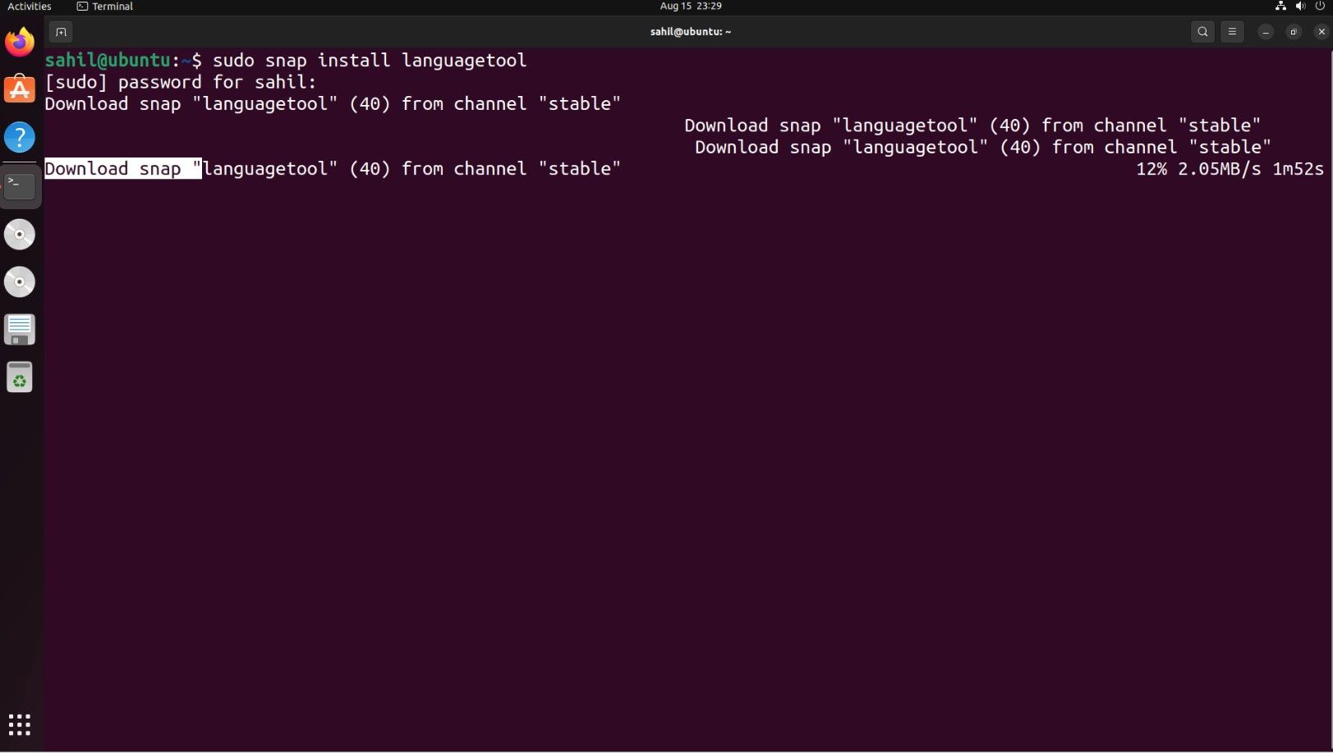Screen dimensions: 1333x753
Task: Click Activities in the top bar
Action: coord(30,6)
